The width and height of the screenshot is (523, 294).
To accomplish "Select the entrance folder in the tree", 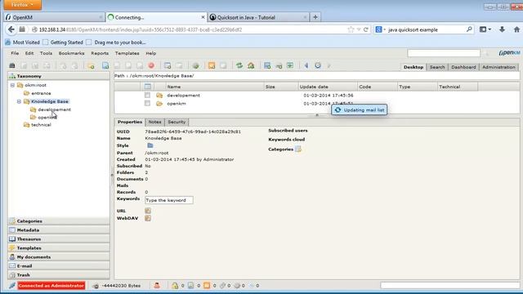I will click(41, 93).
